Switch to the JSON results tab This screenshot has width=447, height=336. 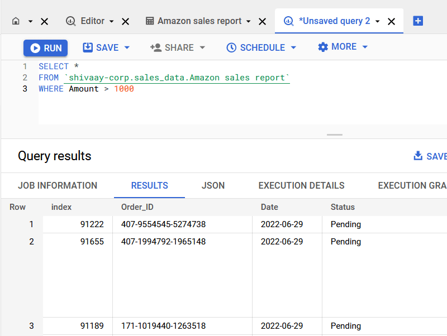pos(213,185)
